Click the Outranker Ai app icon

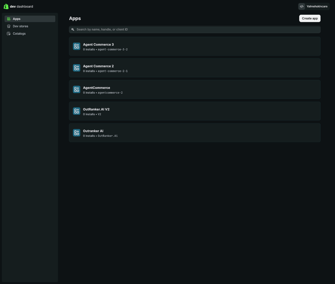point(77,133)
